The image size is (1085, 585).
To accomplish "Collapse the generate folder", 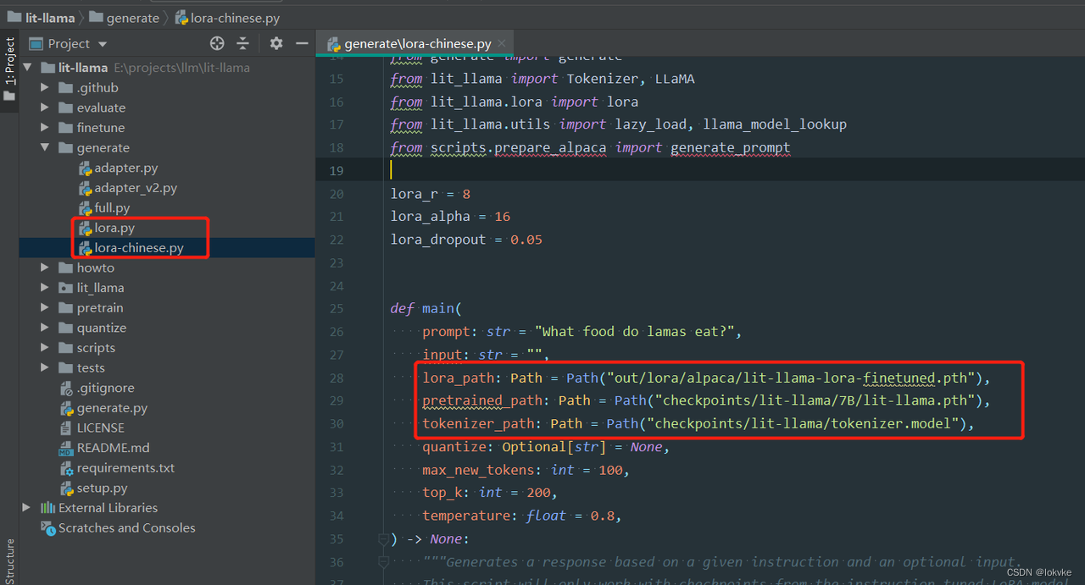I will [45, 148].
